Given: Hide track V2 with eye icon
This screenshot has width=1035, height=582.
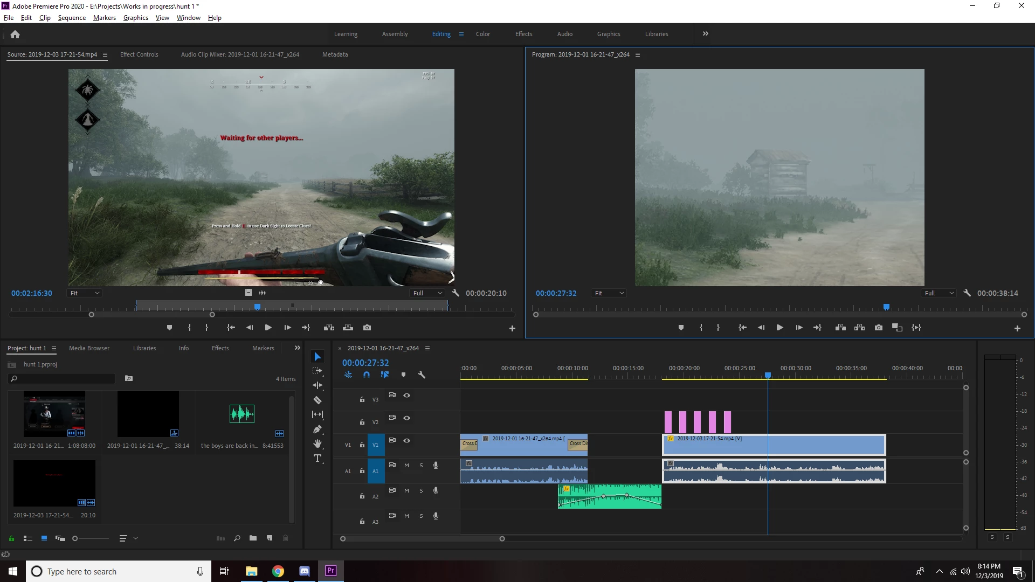Looking at the screenshot, I should [407, 418].
